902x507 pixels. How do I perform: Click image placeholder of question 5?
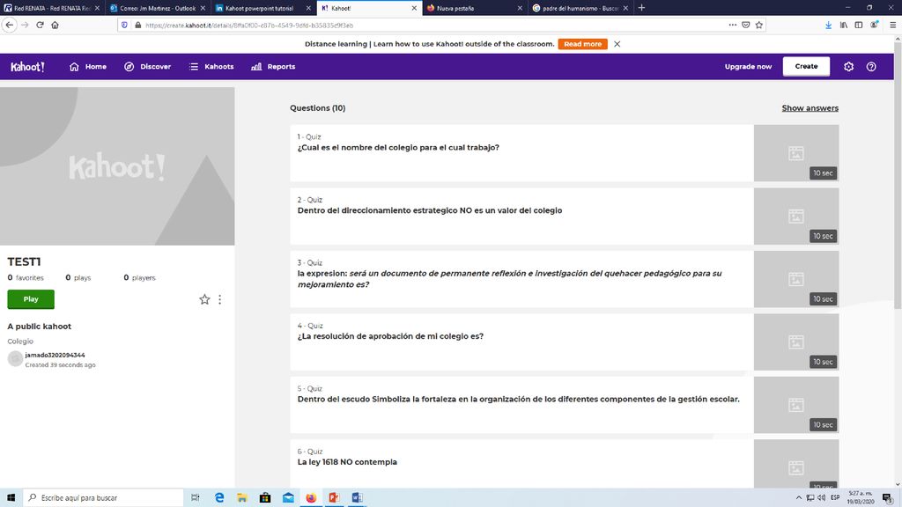pos(796,405)
